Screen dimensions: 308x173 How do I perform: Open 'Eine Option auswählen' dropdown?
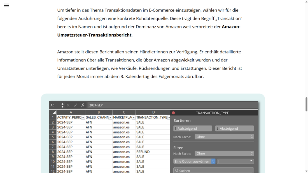[194, 161]
